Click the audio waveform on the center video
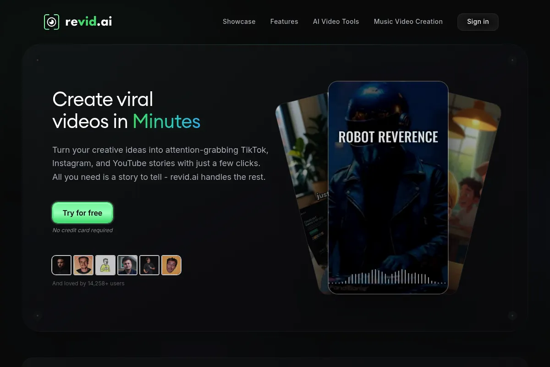The width and height of the screenshot is (550, 367). [x=388, y=277]
